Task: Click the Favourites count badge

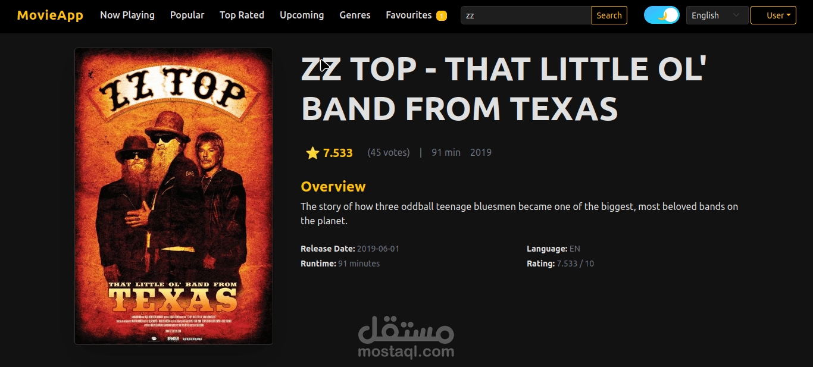Action: 442,16
